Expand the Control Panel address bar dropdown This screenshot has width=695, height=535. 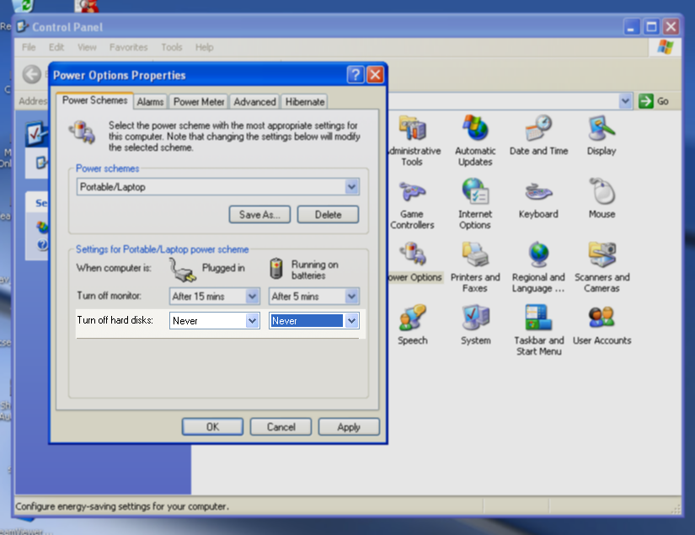(x=625, y=101)
